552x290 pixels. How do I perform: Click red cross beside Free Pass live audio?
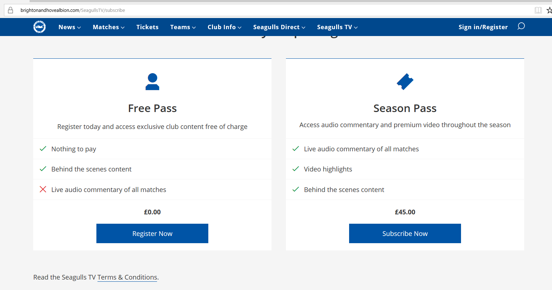coord(43,189)
